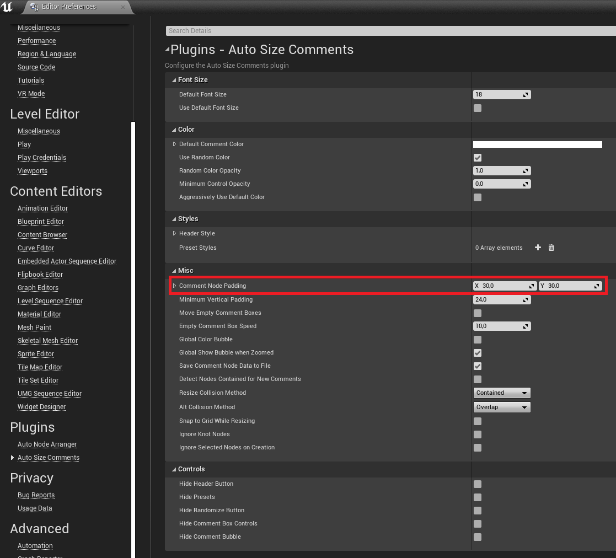
Task: Toggle Ignore Selected Nodes on Creation
Action: click(478, 448)
